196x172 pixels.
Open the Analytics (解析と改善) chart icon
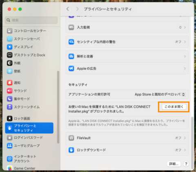(x=71, y=56)
